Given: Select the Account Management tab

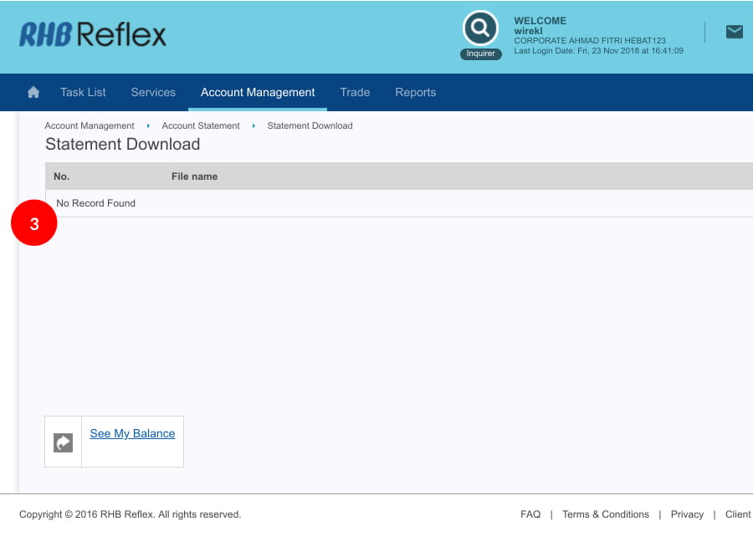Looking at the screenshot, I should [x=258, y=93].
